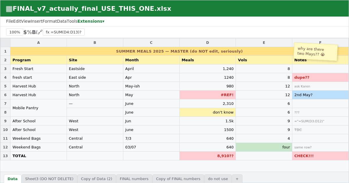The image size is (349, 183).
Task: Click the formula bar showing =SUM(D4:D13)?
Action: click(64, 32)
